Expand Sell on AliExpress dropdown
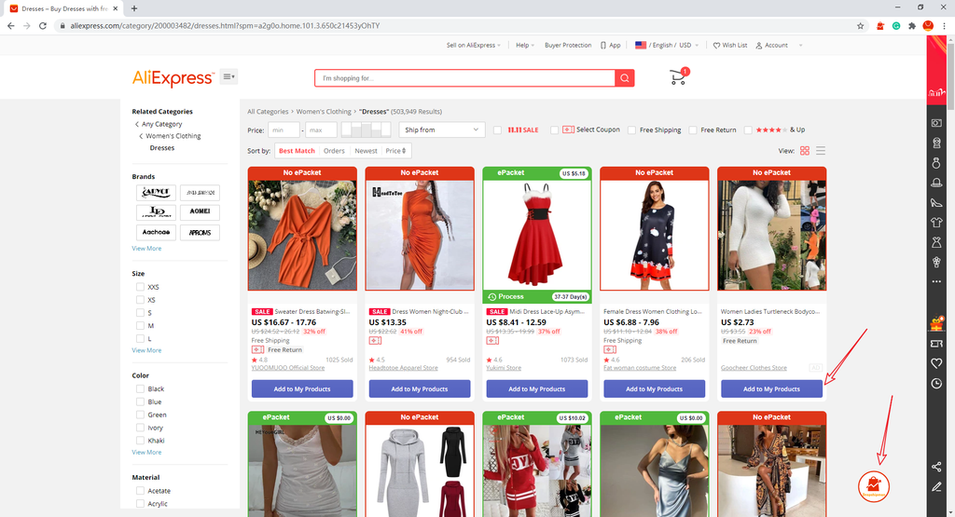 (473, 45)
